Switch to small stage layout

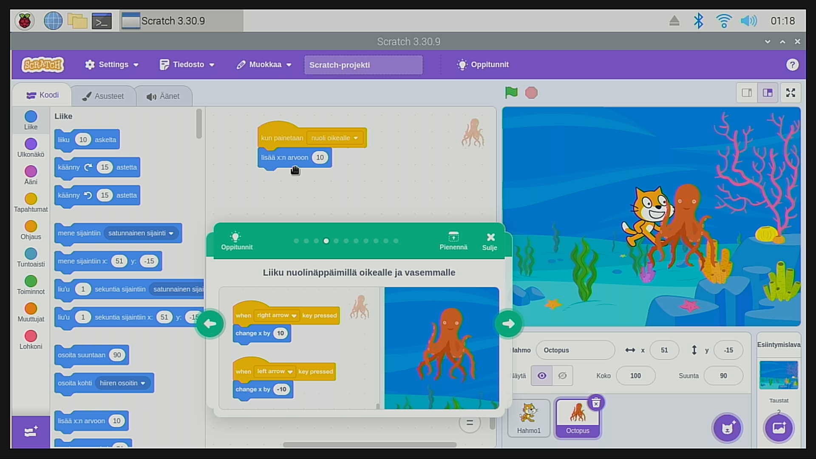tap(747, 93)
